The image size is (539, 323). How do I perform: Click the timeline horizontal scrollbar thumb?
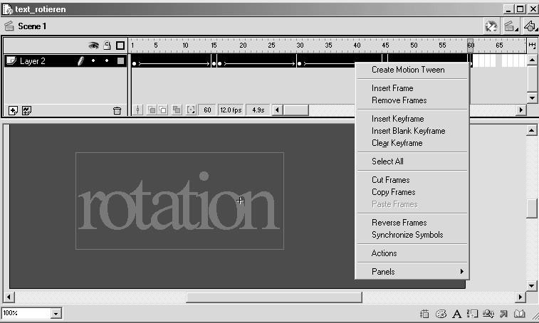click(x=295, y=110)
